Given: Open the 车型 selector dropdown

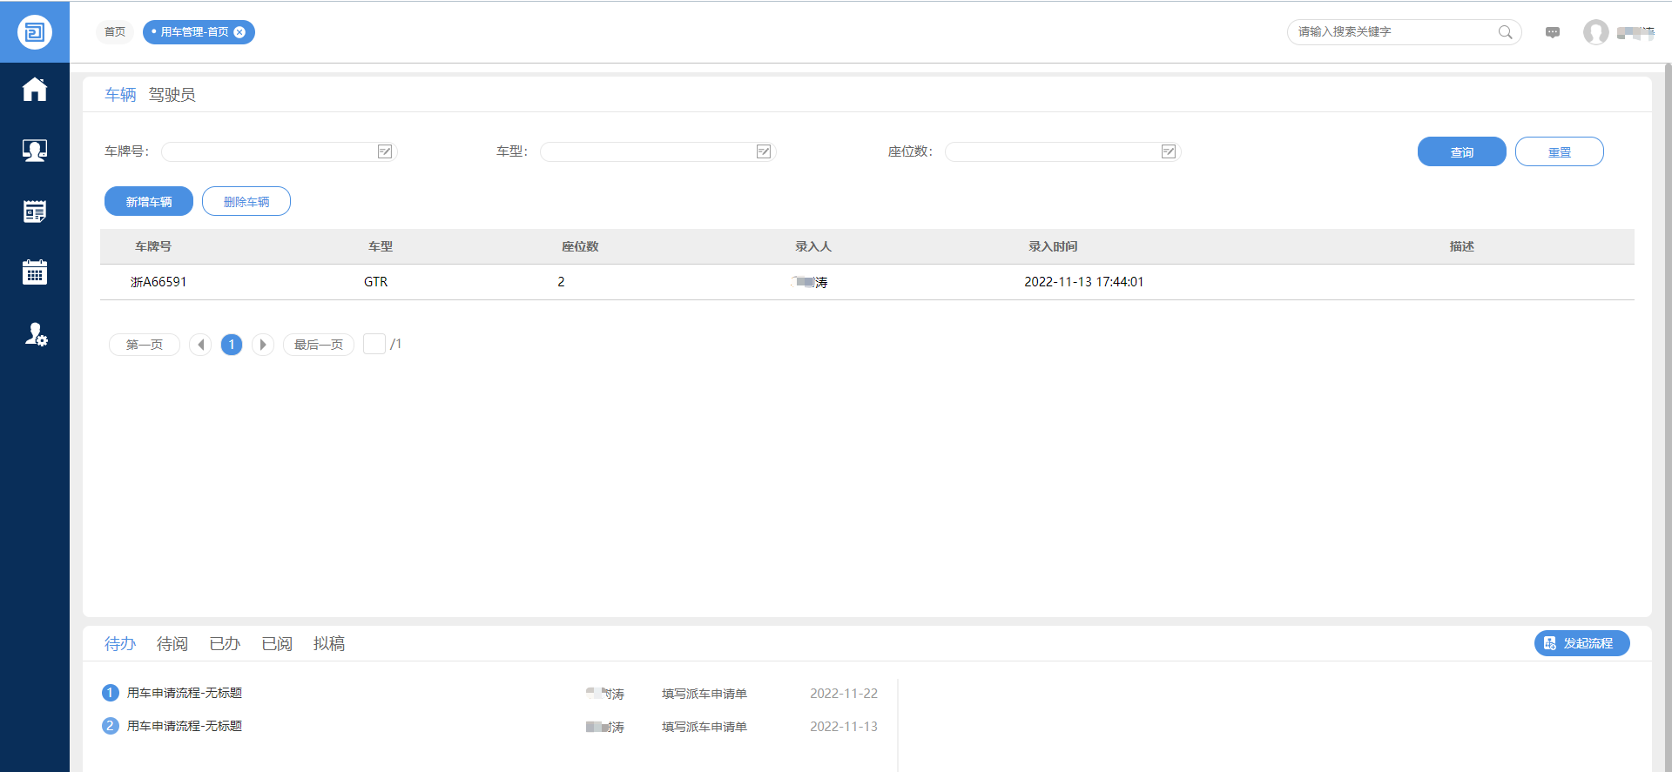Looking at the screenshot, I should click(x=764, y=151).
